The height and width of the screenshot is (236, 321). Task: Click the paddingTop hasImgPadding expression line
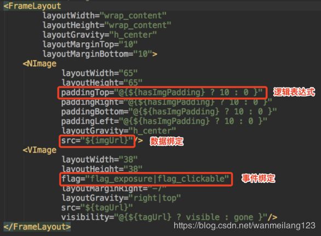162,93
